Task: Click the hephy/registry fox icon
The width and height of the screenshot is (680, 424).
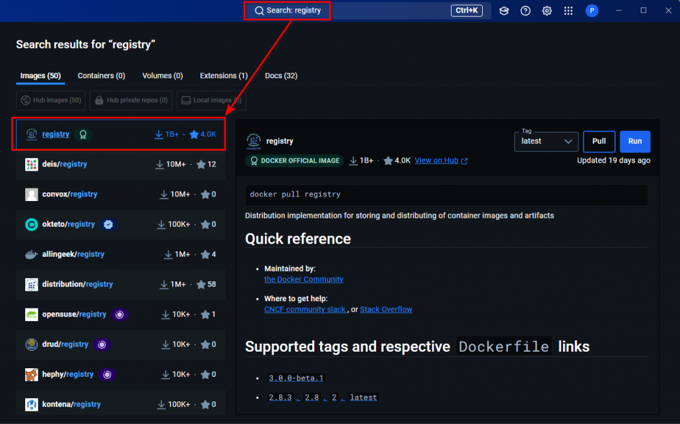Action: coord(31,374)
